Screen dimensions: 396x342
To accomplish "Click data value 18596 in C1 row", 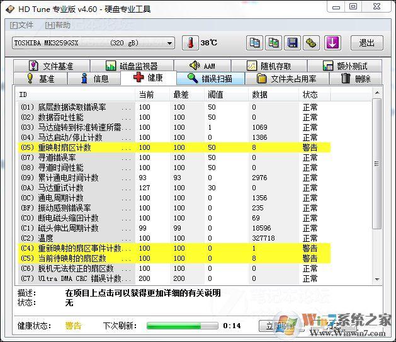I will pyautogui.click(x=261, y=228).
